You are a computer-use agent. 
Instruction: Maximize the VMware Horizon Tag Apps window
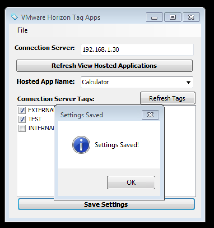click(173, 17)
